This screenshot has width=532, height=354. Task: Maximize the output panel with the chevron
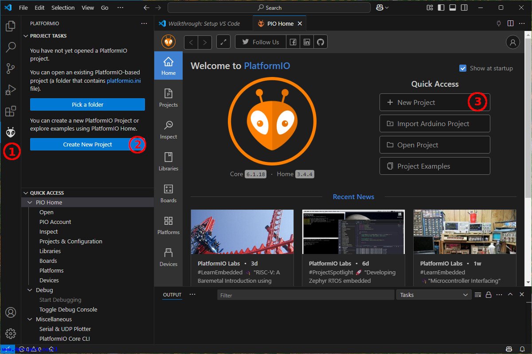[510, 295]
